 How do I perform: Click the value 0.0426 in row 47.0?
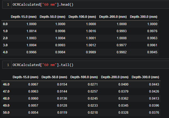pyautogui.click(x=154, y=91)
